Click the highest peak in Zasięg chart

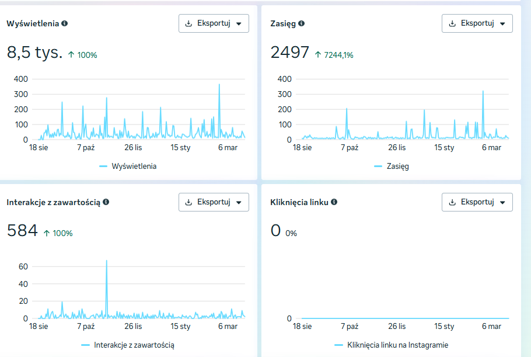click(483, 92)
